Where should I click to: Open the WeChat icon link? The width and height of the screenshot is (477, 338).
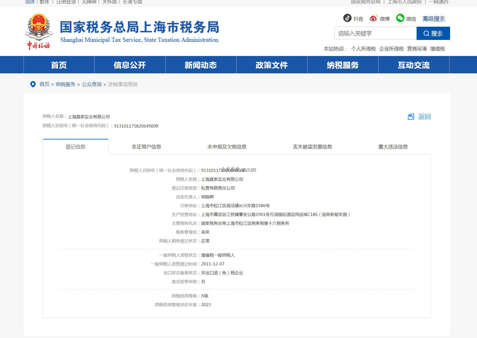pos(400,18)
